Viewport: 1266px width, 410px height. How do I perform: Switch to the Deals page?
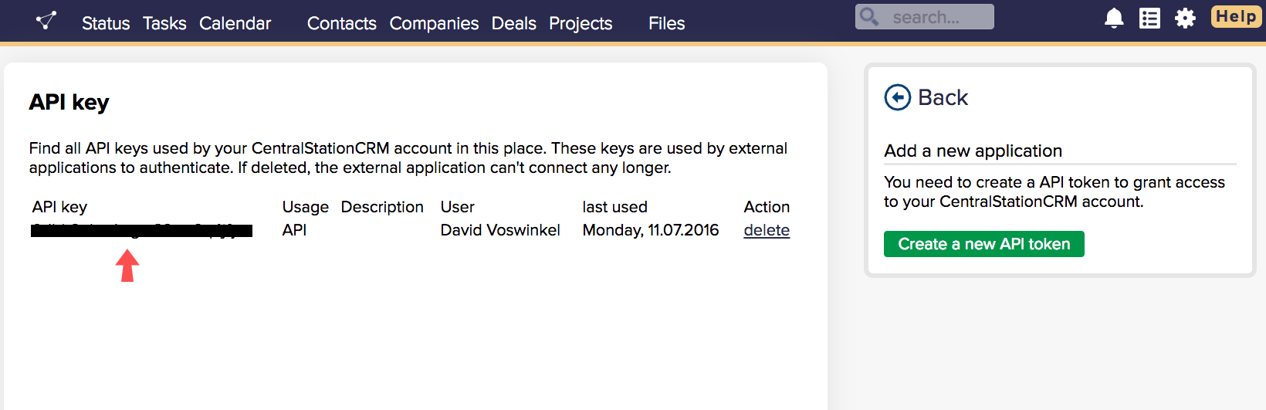click(513, 23)
